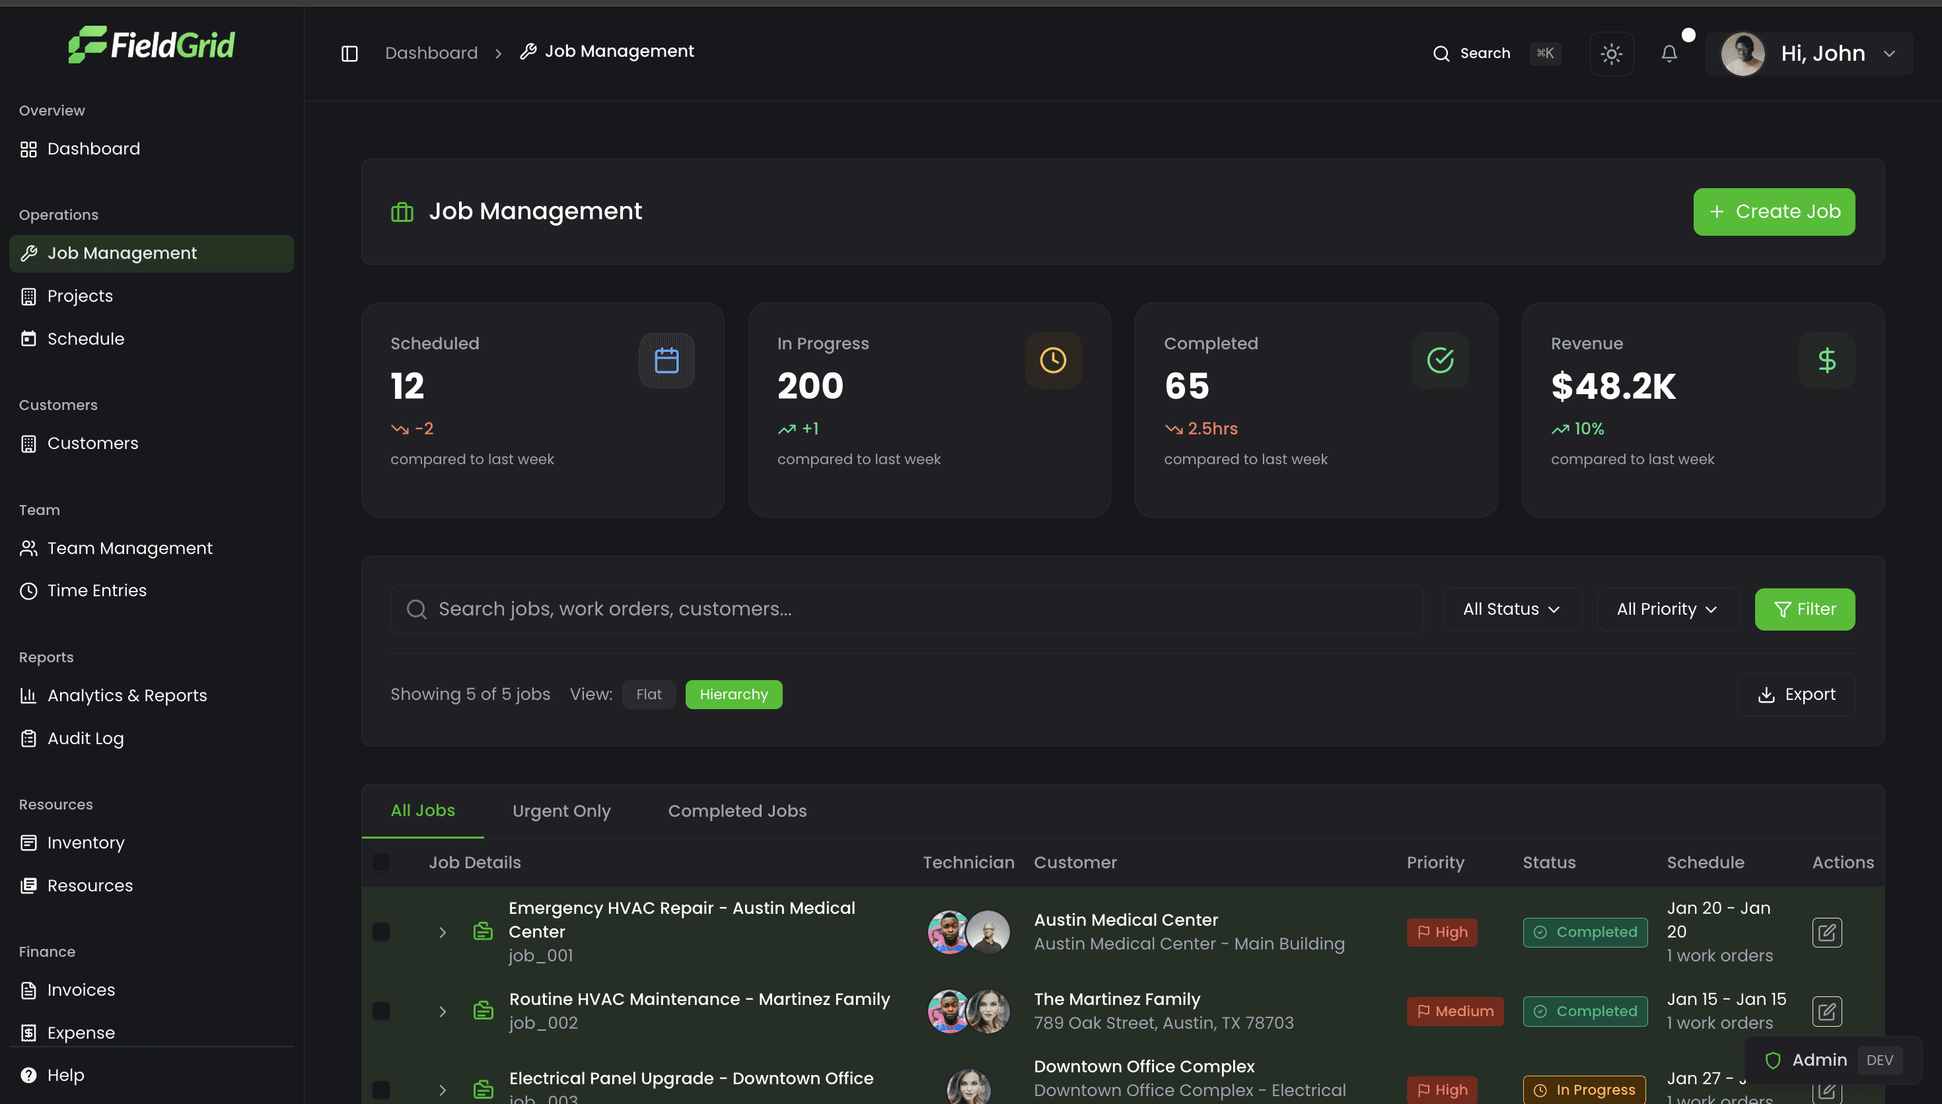Click the Inventory icon in sidebar

29,843
